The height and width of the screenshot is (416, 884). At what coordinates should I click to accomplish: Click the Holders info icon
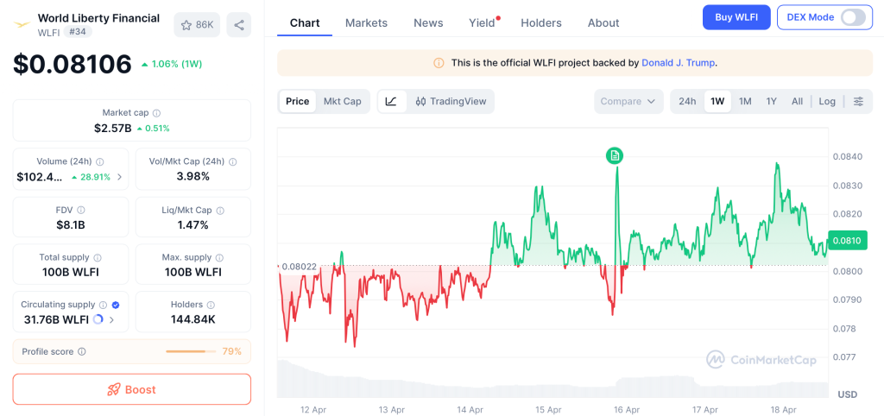[211, 305]
